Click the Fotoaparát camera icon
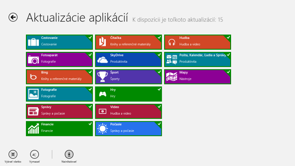Viewport: 295px width, 166px height. 34,60
